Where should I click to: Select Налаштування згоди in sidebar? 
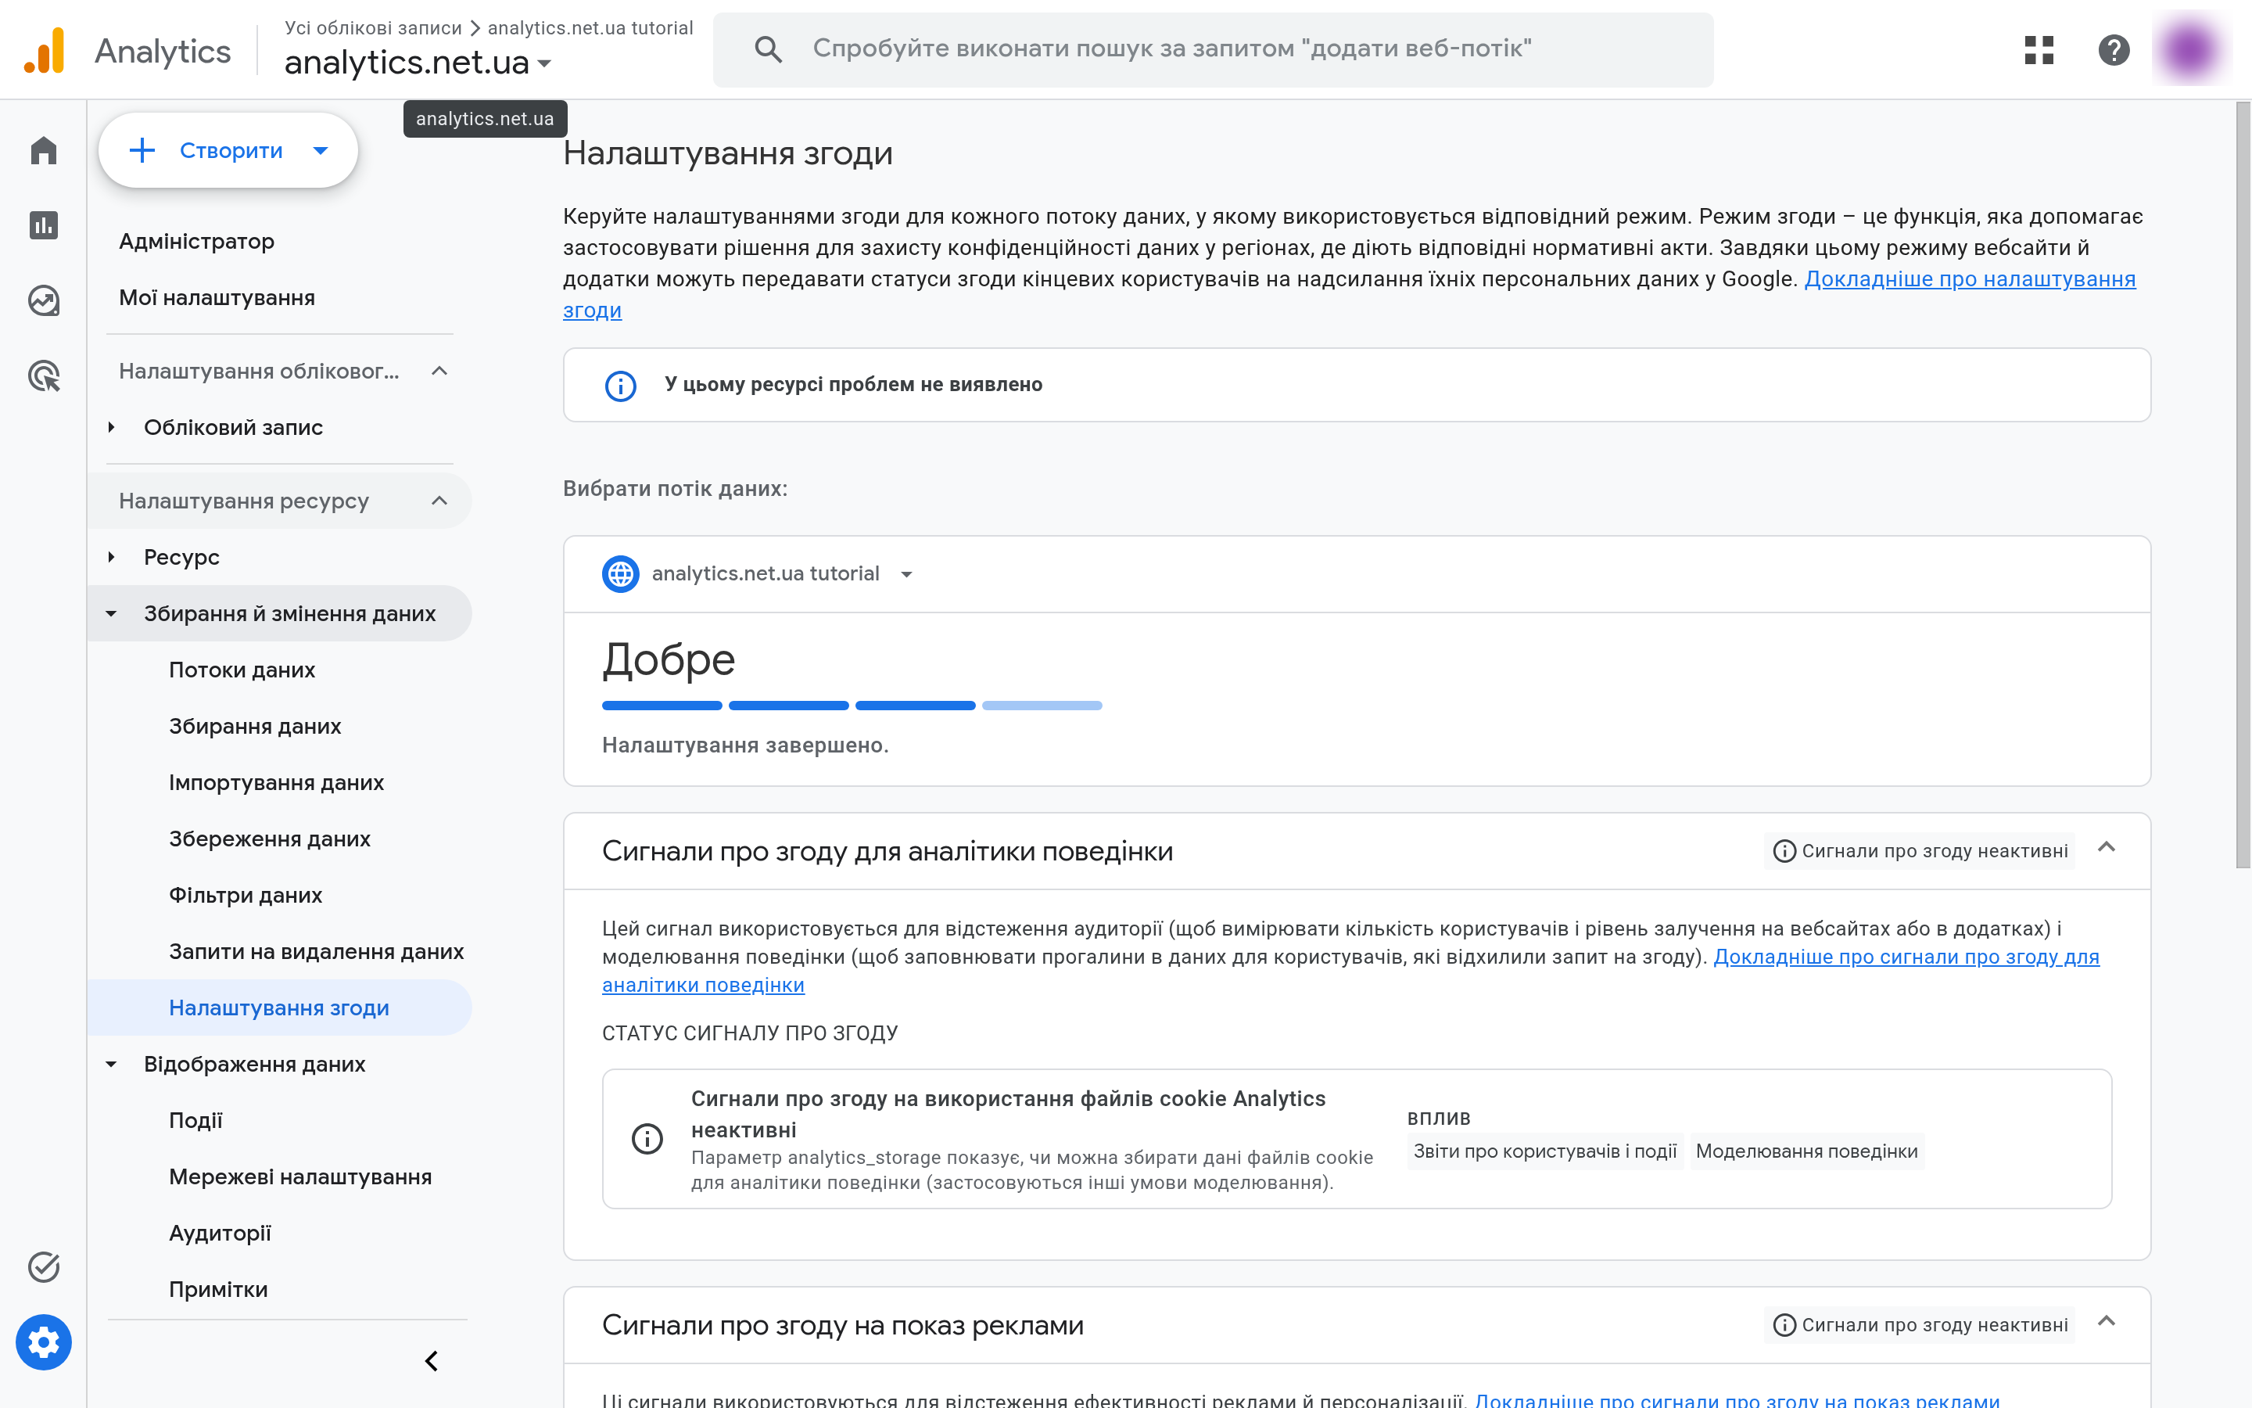click(279, 1008)
